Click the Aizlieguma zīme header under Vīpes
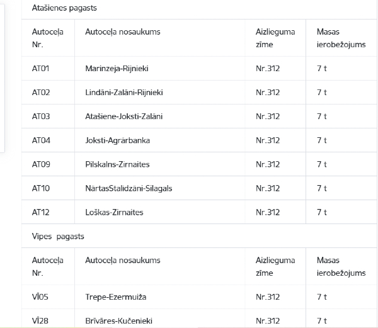Screen dimensions: 378x328 point(275,266)
